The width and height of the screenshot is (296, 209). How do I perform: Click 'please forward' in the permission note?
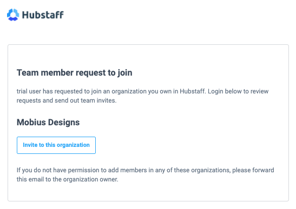tap(253, 170)
